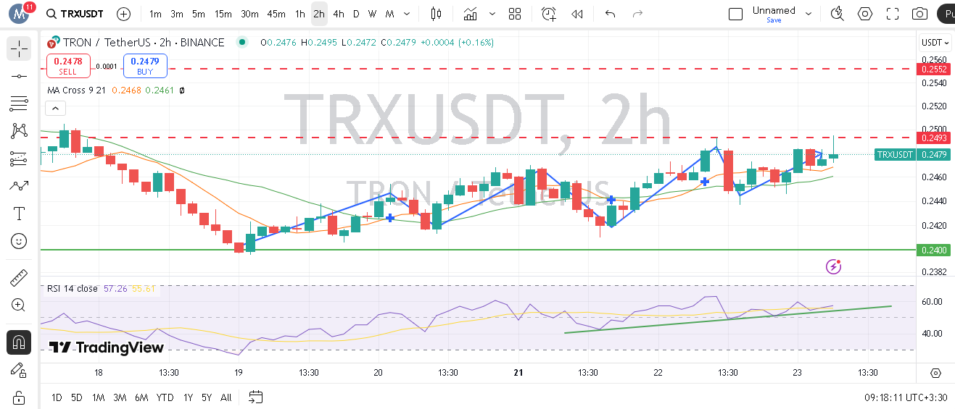955x409 pixels.
Task: Set date range to 1D
Action: pyautogui.click(x=57, y=397)
